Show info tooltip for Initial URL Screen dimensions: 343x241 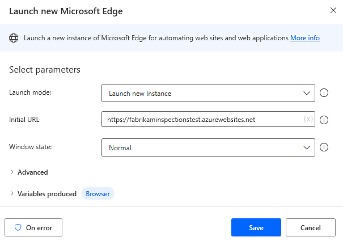click(324, 120)
